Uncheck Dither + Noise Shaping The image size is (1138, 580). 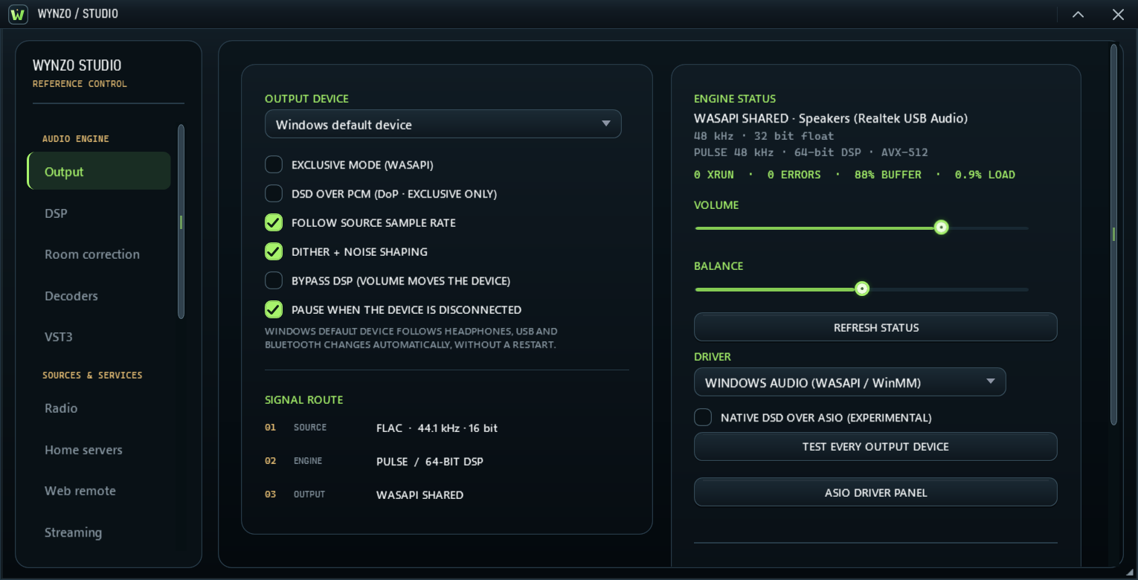click(x=274, y=251)
